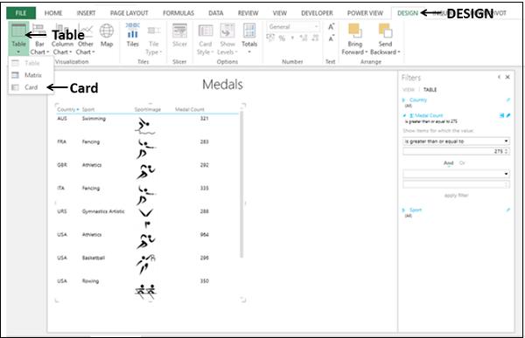Expand the Sport filter in Filters pane

click(x=404, y=210)
